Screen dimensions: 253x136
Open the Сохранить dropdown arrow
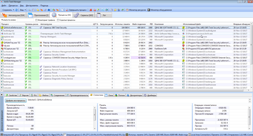[13, 10]
